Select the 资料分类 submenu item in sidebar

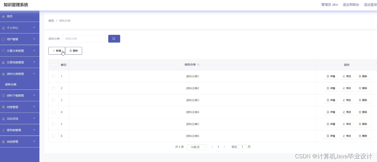tap(11, 85)
